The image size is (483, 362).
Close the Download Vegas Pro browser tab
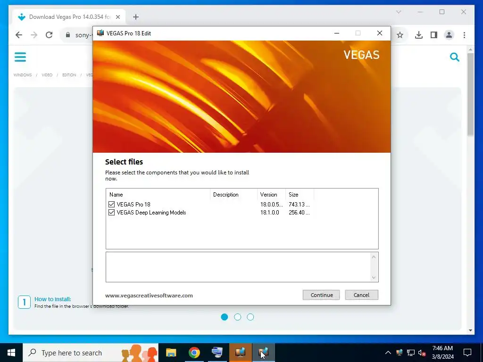117,17
